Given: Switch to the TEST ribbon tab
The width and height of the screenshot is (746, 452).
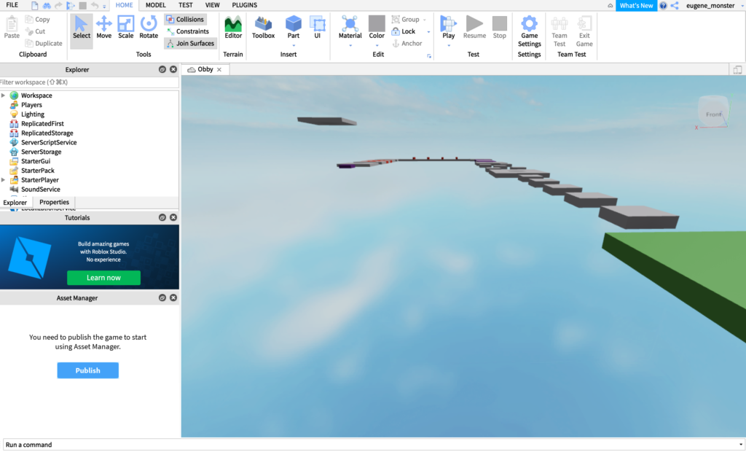Looking at the screenshot, I should (186, 5).
